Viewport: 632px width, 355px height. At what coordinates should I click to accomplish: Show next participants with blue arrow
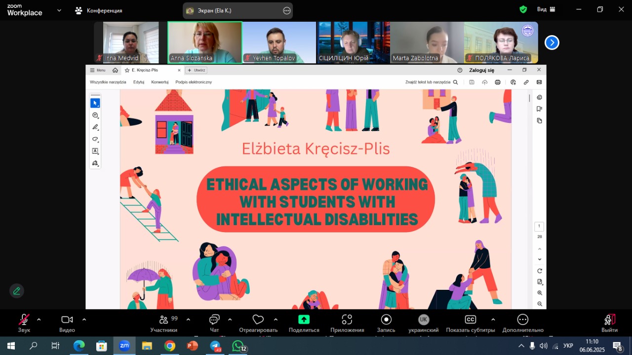pyautogui.click(x=552, y=43)
